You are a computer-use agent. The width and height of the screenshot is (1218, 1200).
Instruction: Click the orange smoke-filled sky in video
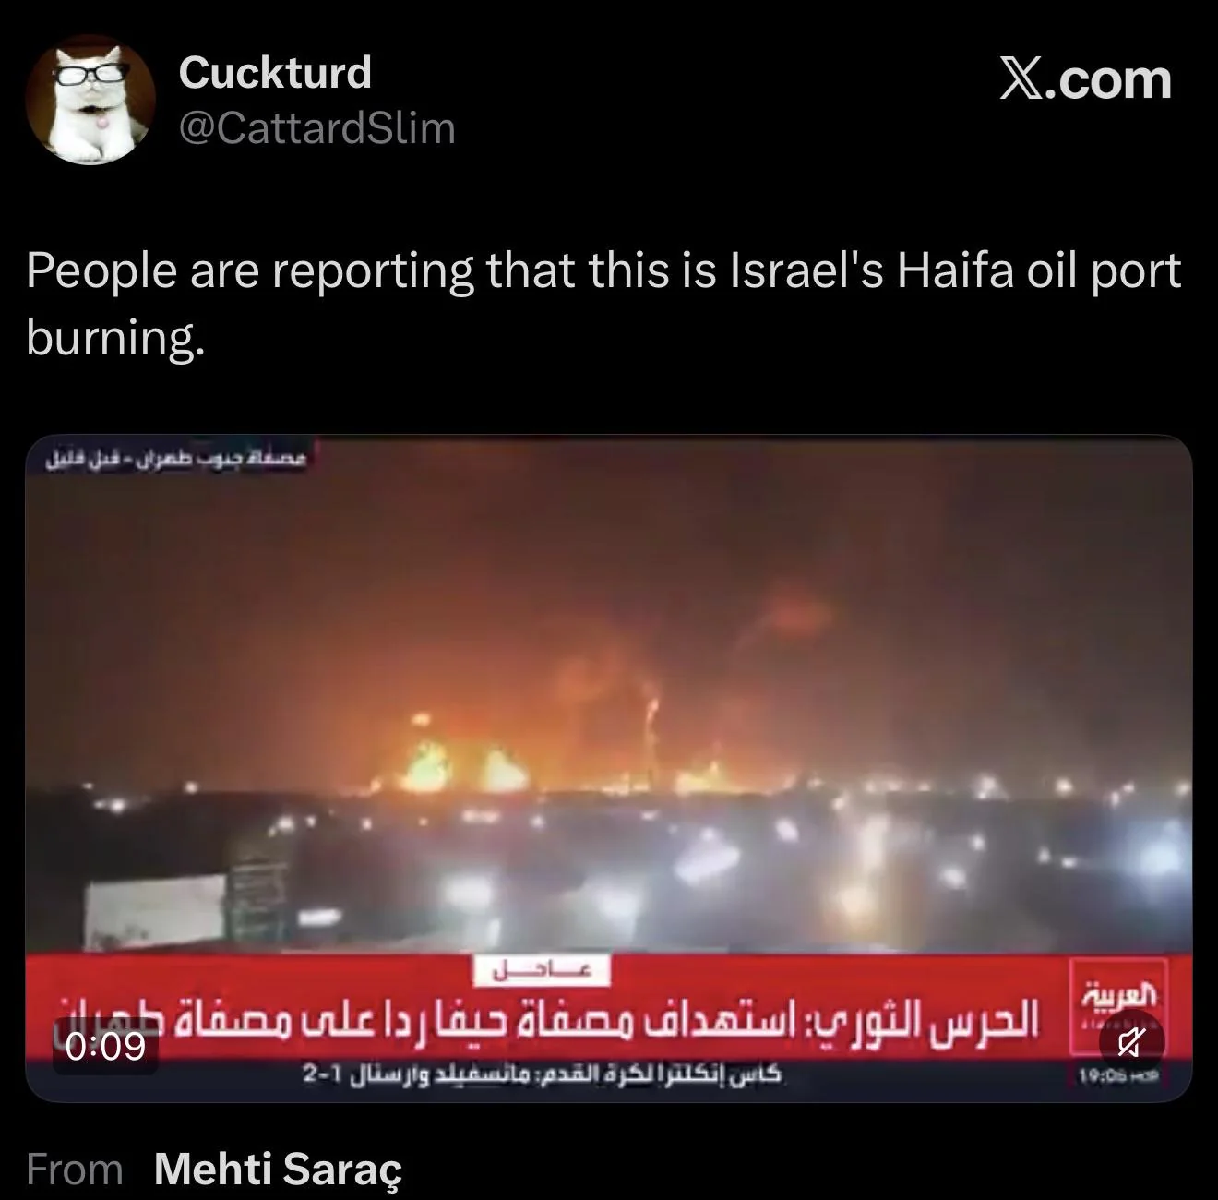[609, 591]
